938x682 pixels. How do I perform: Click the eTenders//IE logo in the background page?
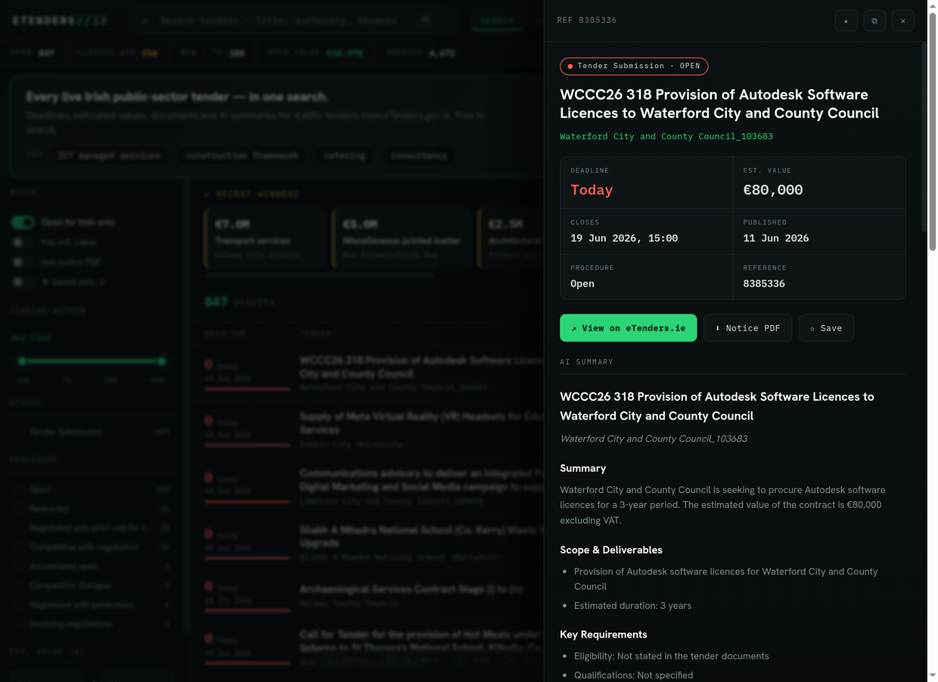pos(60,20)
